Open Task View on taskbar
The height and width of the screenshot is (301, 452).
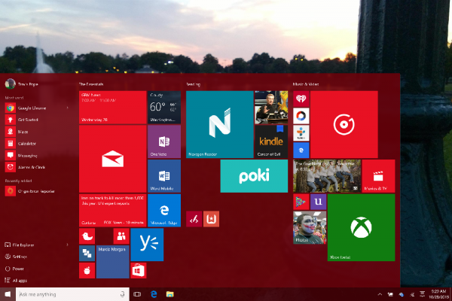coord(137,294)
